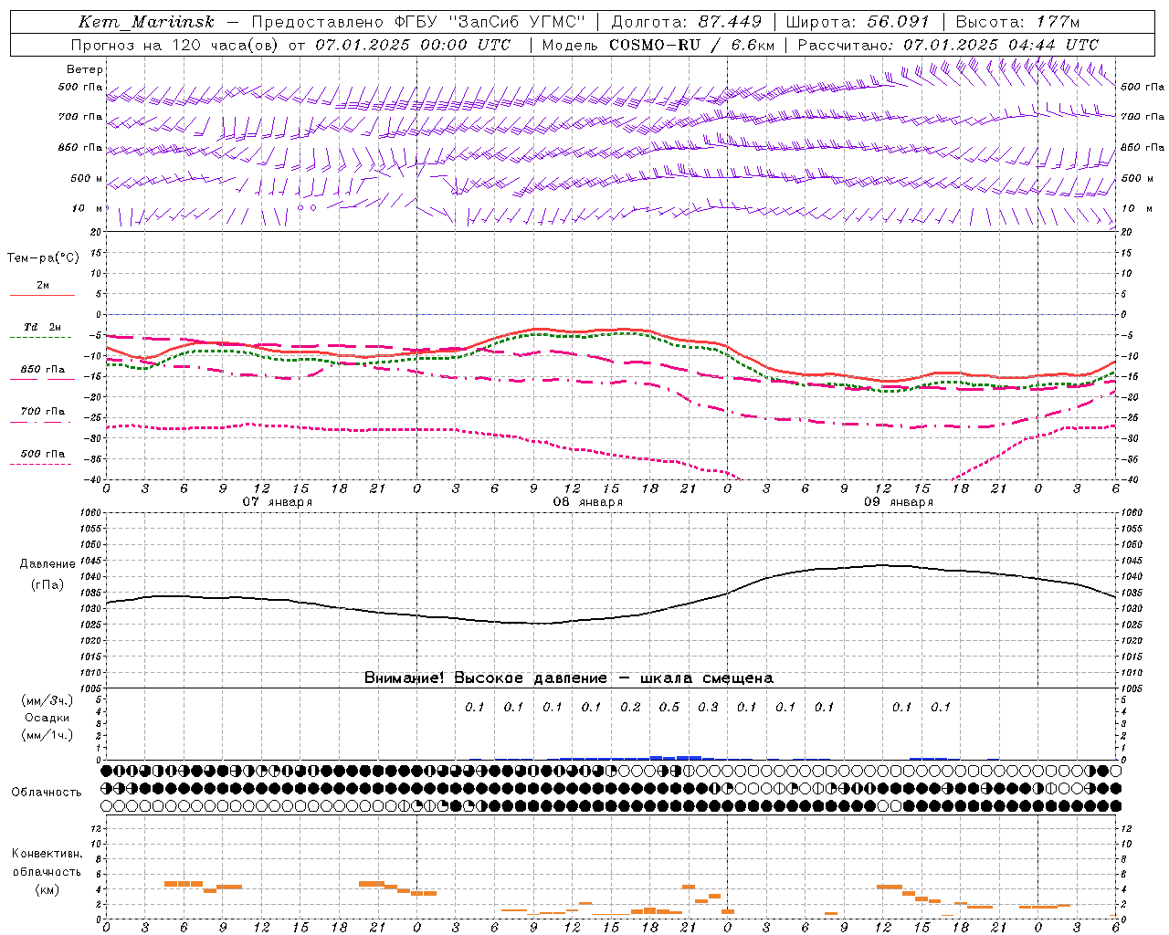Select the 'Тем-ра(°C)' temperature axis title
This screenshot has width=1169, height=935.
pos(43,258)
